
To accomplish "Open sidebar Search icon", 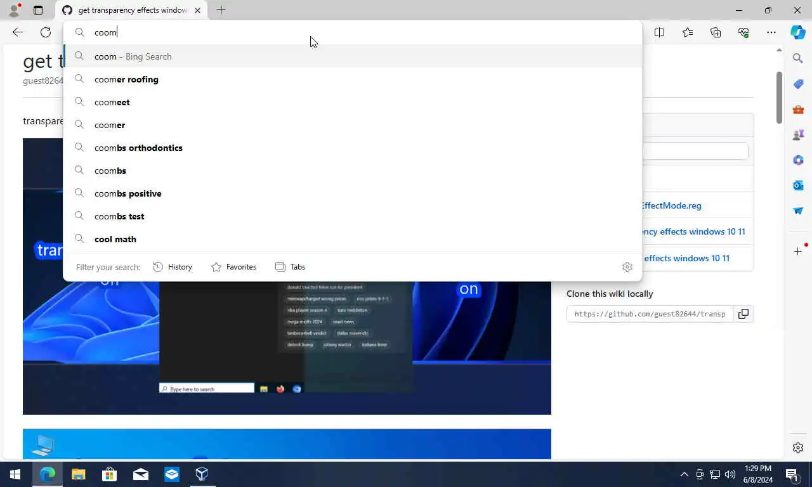I will (798, 58).
